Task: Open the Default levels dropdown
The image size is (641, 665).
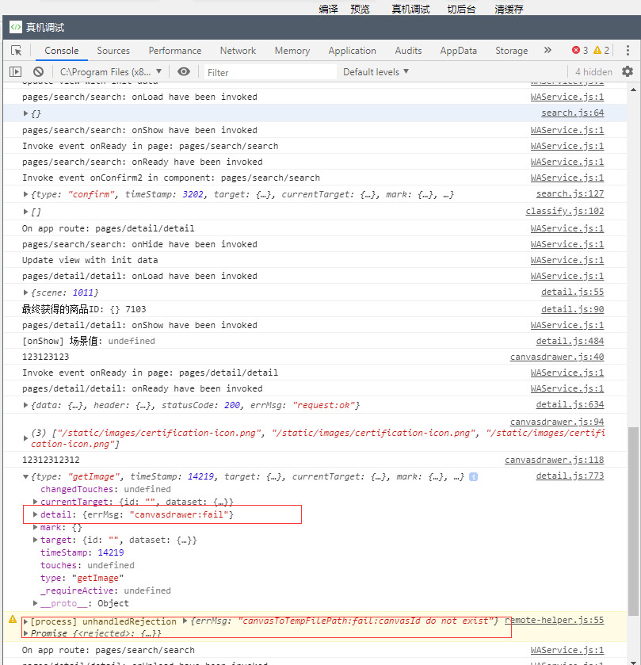Action: click(376, 71)
